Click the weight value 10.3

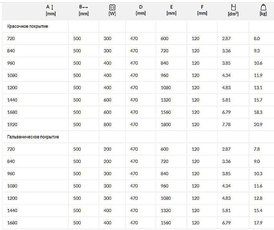(258, 174)
